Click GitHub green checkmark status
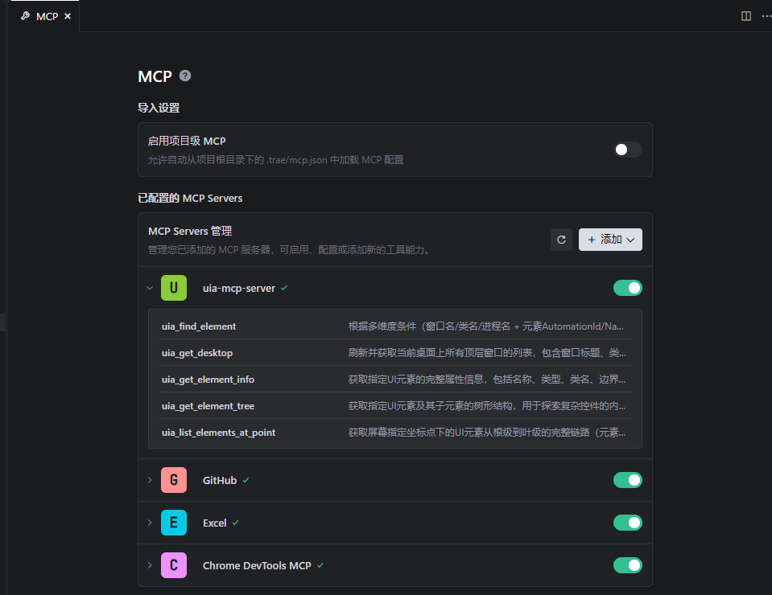This screenshot has width=772, height=595. (246, 480)
